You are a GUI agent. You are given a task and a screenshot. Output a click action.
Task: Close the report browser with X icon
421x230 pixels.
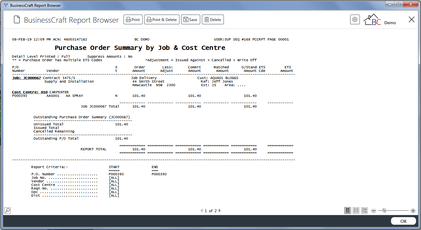[x=412, y=19]
